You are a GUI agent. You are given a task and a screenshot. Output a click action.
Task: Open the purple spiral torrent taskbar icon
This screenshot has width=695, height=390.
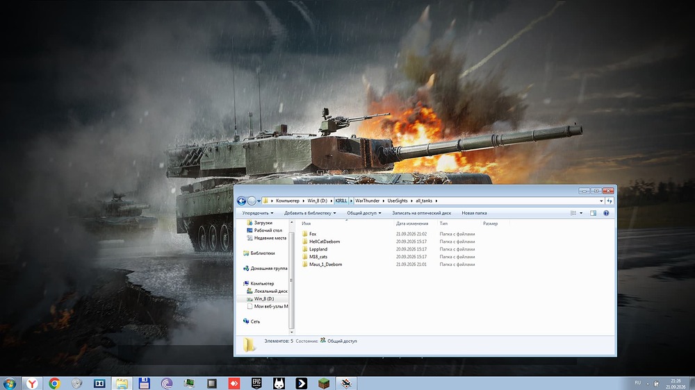tap(167, 383)
